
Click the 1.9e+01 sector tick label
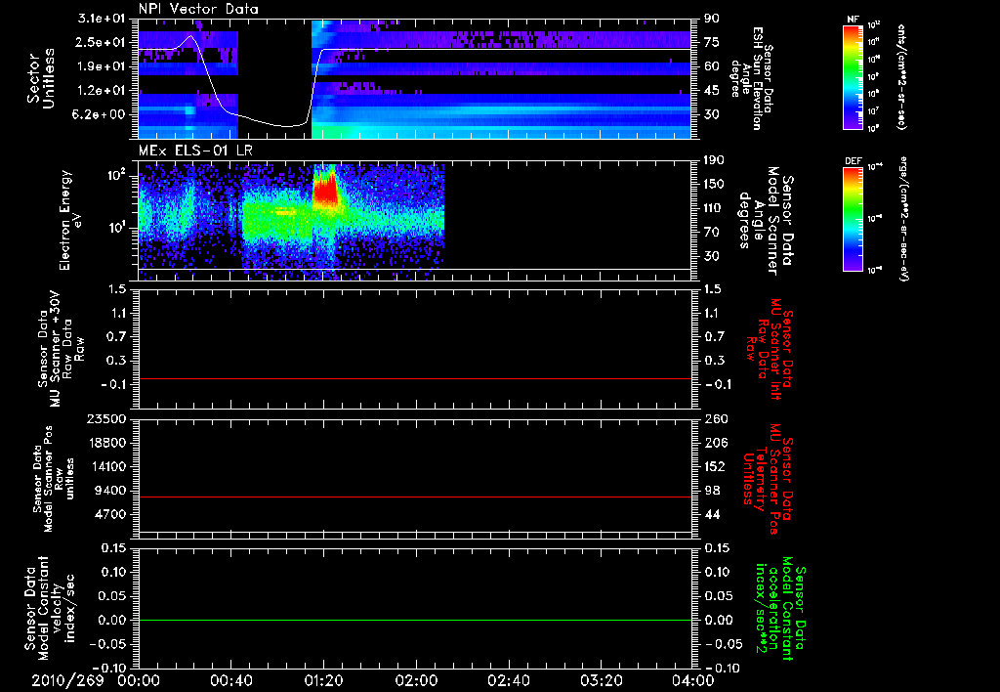tap(102, 66)
